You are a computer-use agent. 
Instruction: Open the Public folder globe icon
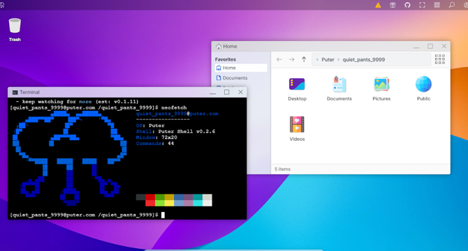423,84
